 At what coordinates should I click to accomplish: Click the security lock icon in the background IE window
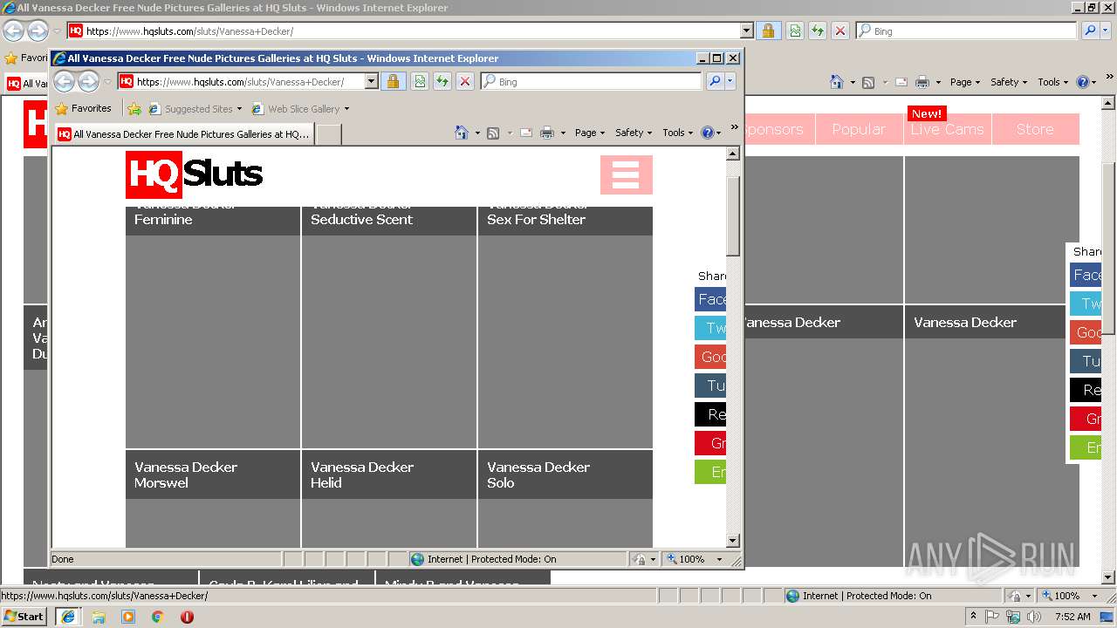[768, 31]
